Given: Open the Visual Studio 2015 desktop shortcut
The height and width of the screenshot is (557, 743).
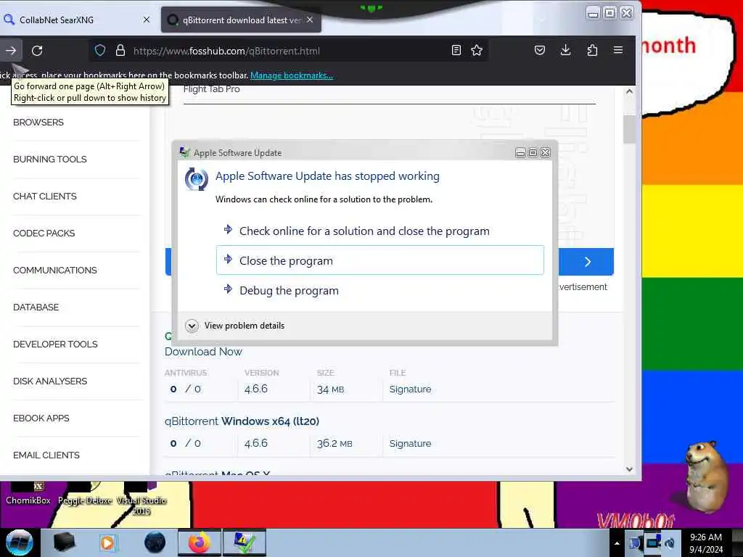Looking at the screenshot, I should [141, 499].
